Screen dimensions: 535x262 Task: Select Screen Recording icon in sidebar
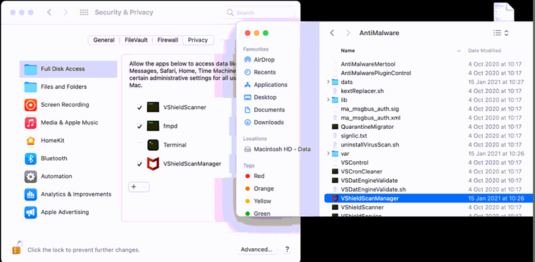click(x=30, y=105)
